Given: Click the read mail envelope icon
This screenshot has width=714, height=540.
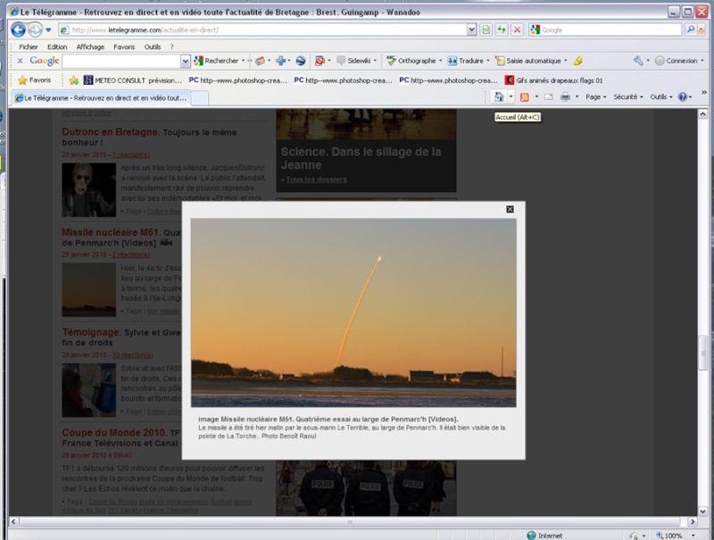Looking at the screenshot, I should pos(549,97).
